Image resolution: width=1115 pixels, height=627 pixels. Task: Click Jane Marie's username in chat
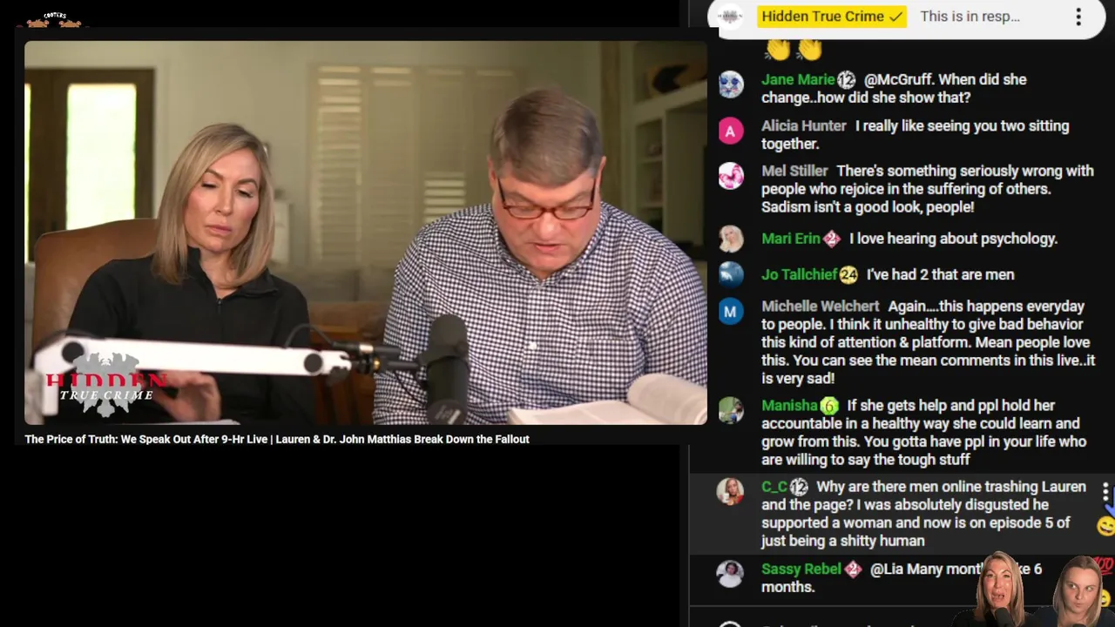[798, 79]
